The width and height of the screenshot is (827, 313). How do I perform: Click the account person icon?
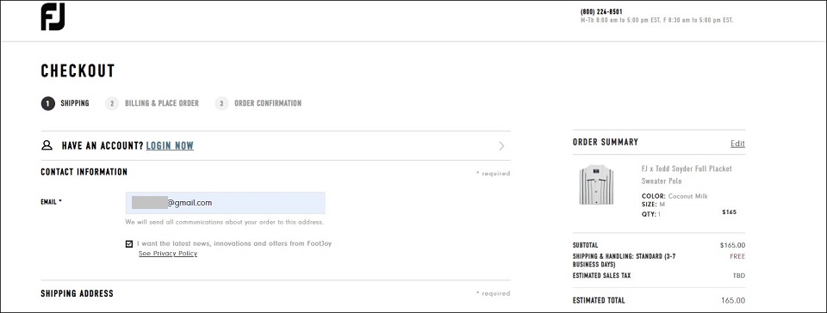click(x=47, y=145)
